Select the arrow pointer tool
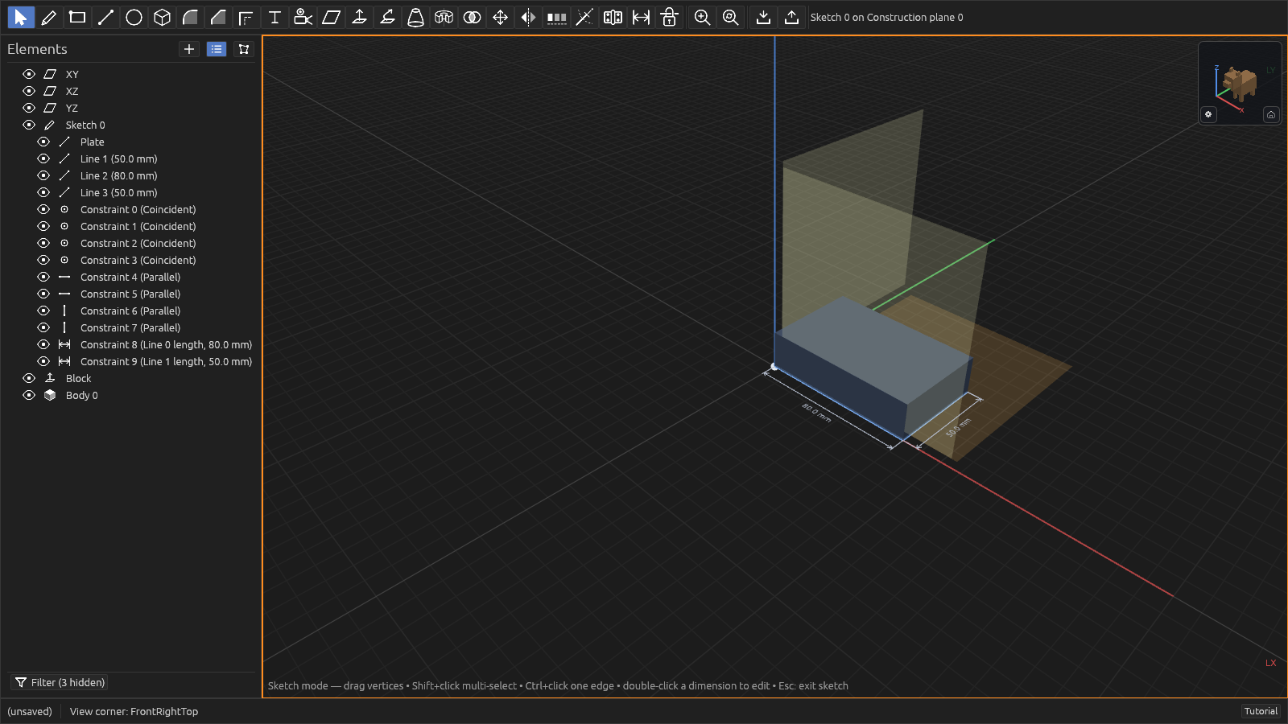Screen dimensions: 1288x724 (20, 17)
